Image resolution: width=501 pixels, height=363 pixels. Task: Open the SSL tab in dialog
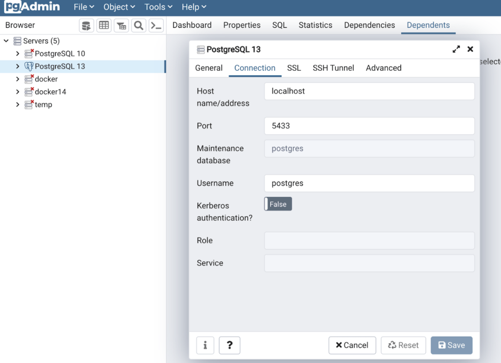[294, 68]
